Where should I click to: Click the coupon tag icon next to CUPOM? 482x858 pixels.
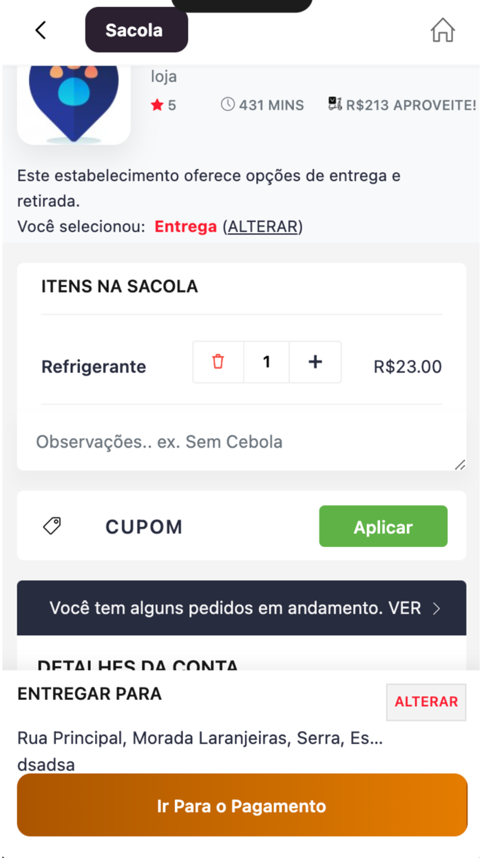pyautogui.click(x=52, y=526)
